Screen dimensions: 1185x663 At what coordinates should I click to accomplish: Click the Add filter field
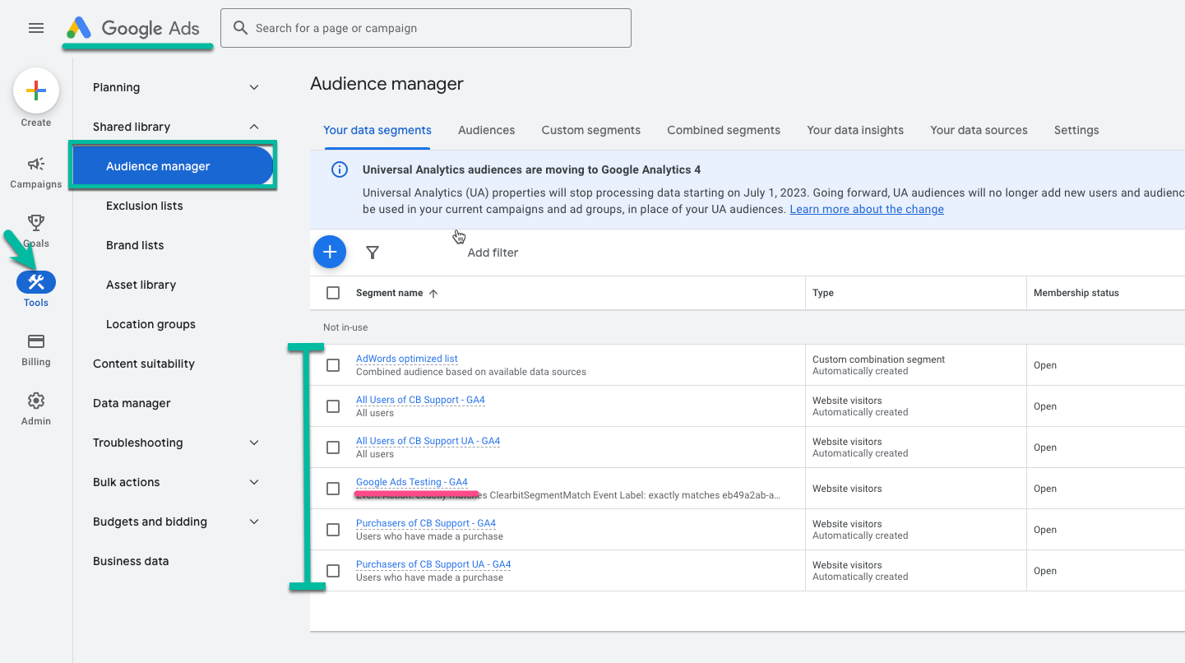click(x=493, y=253)
